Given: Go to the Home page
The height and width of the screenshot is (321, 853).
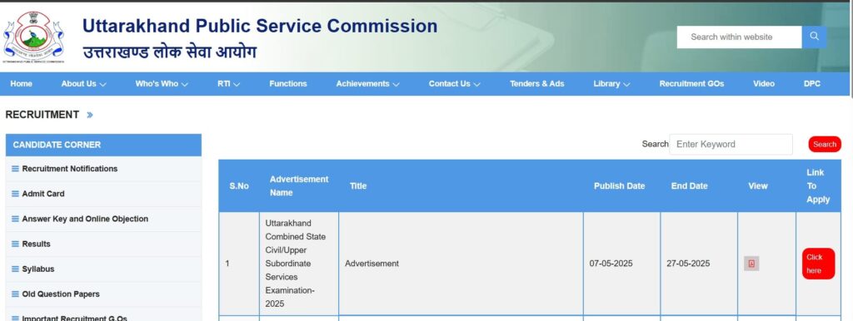Looking at the screenshot, I should pos(21,84).
